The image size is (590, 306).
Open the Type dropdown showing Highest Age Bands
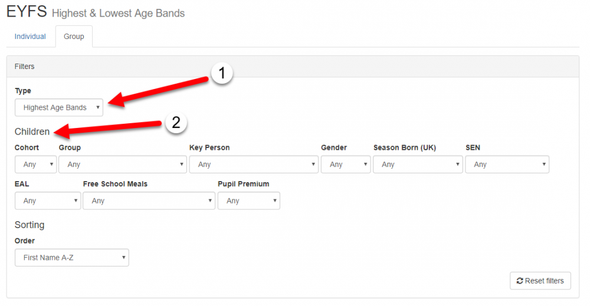pyautogui.click(x=59, y=108)
